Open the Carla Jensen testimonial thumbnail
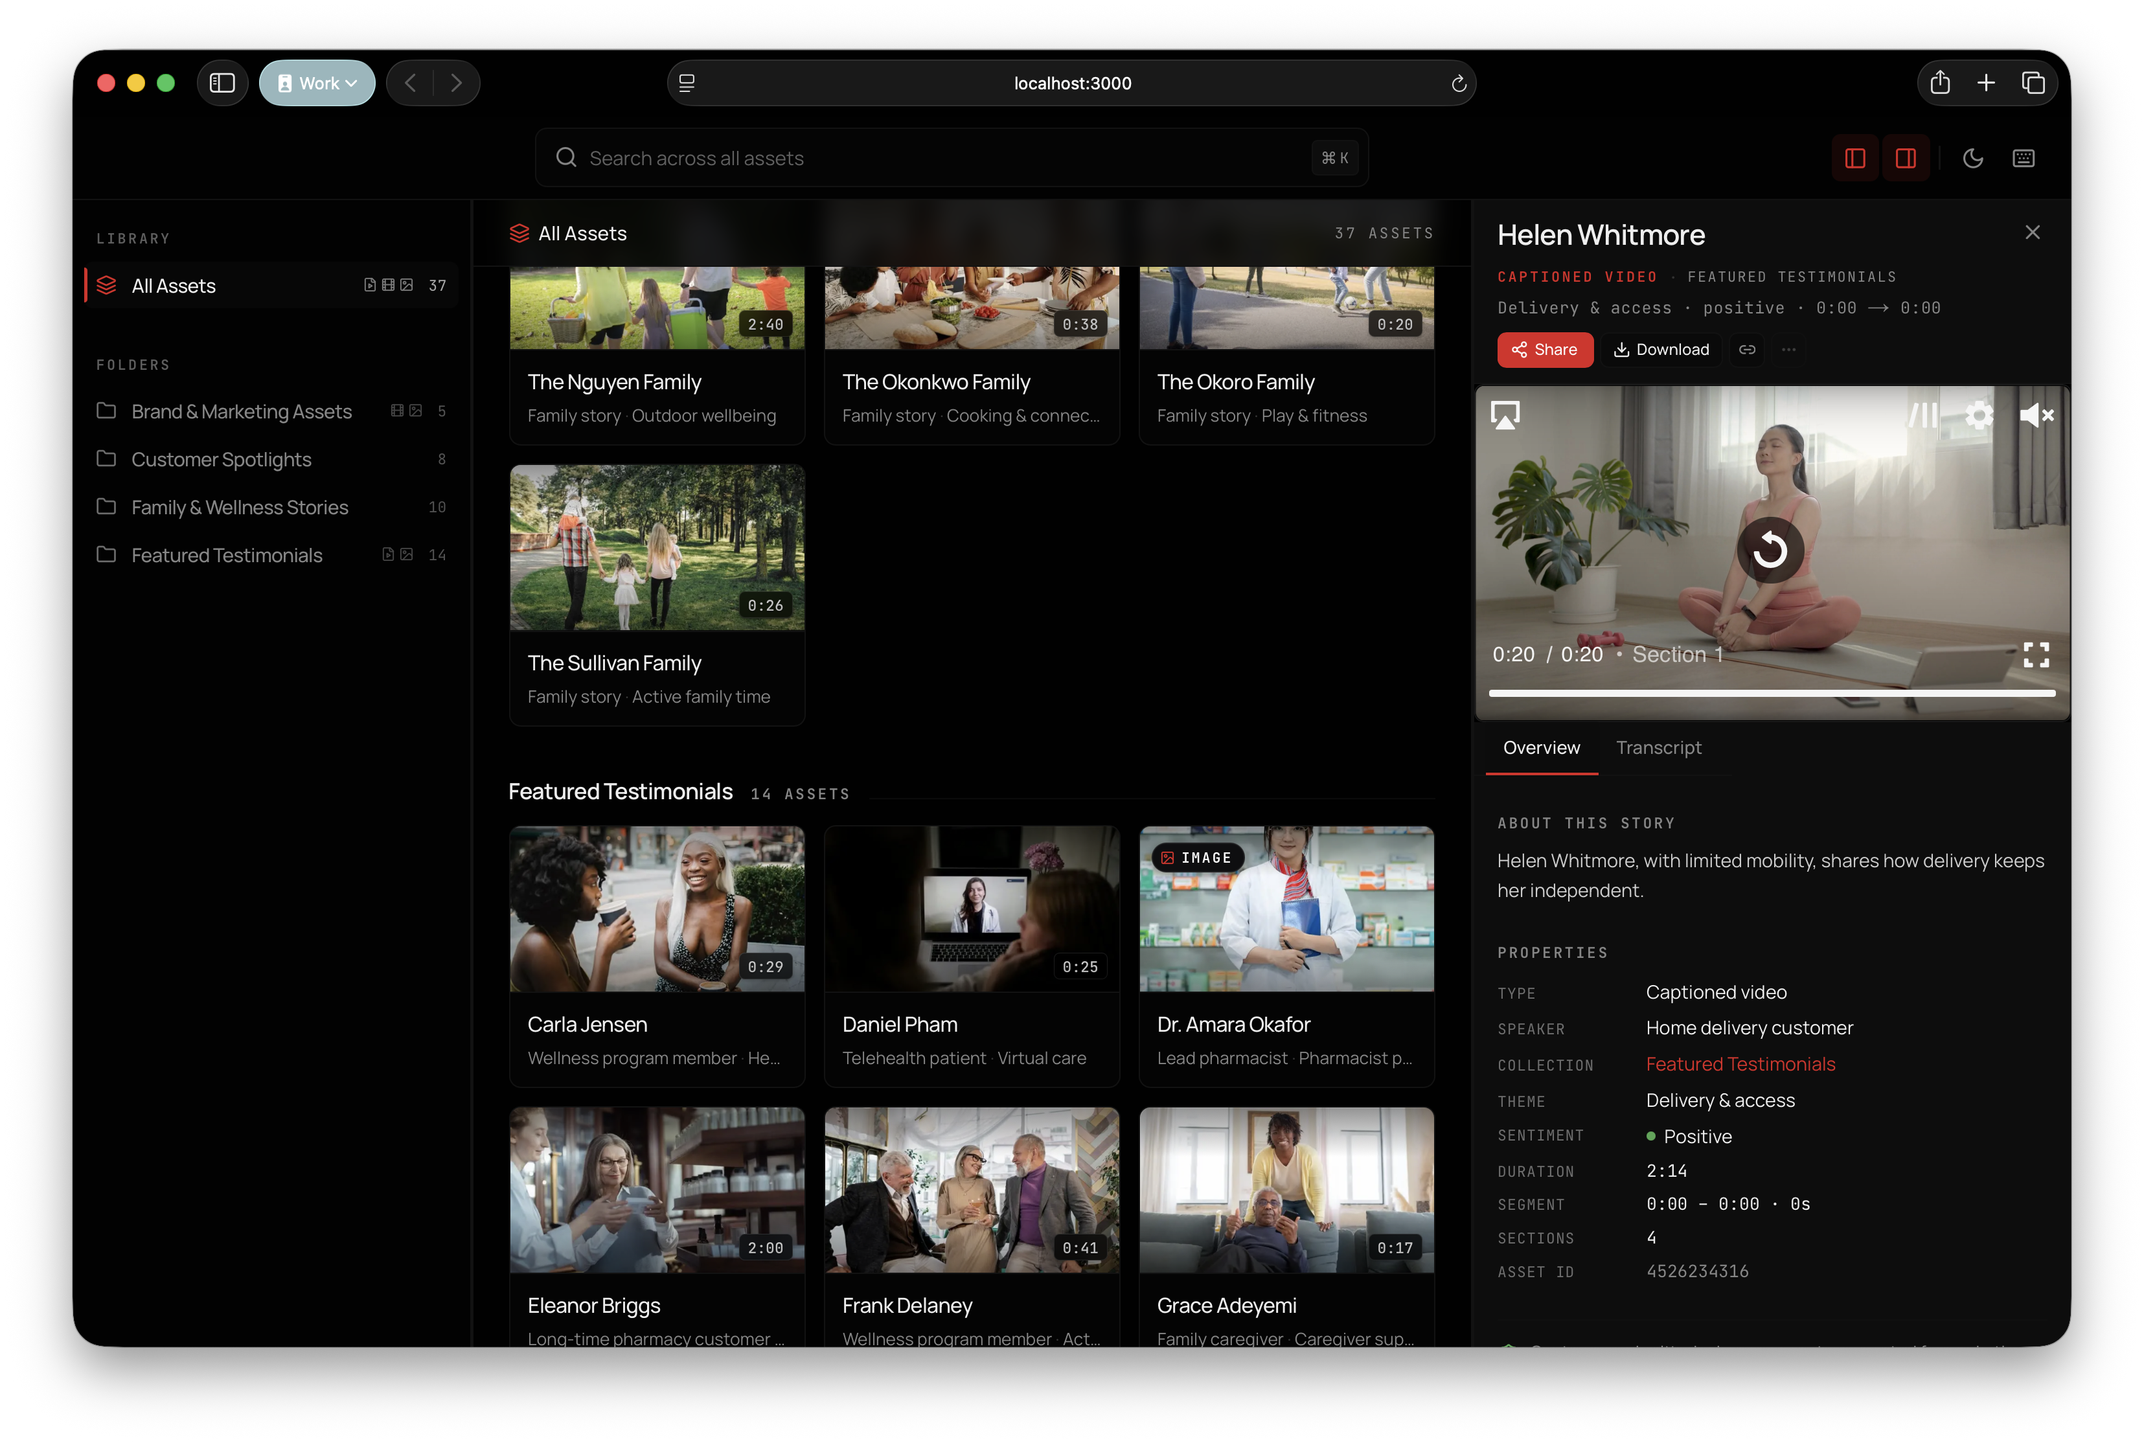Viewport: 2144px width, 1443px height. click(x=657, y=908)
